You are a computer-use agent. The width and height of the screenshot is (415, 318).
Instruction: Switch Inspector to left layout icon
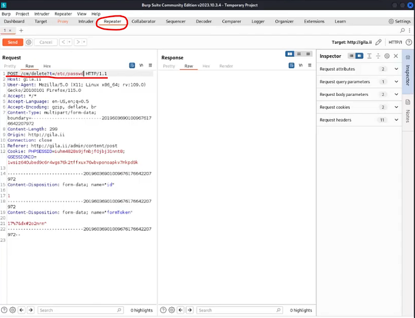pyautogui.click(x=351, y=56)
